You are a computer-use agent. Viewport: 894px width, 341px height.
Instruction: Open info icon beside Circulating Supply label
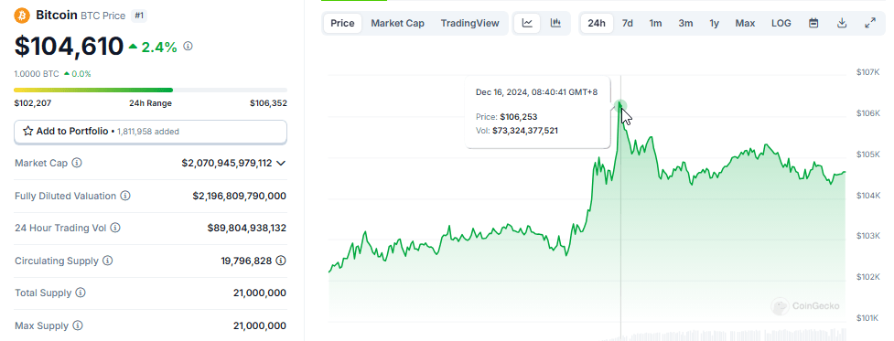pyautogui.click(x=107, y=261)
